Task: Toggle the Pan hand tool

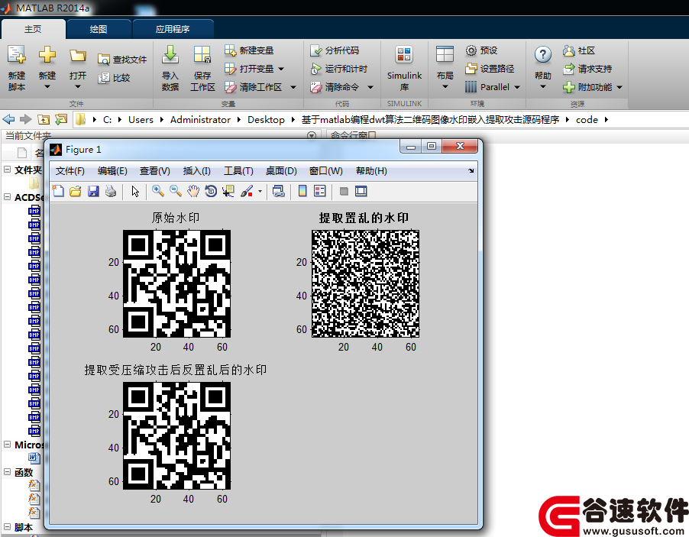Action: tap(193, 191)
